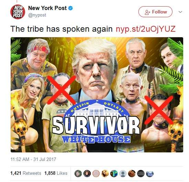Open the last liker's avatar in row
Screen dimensions: 189x182
[x=150, y=173]
